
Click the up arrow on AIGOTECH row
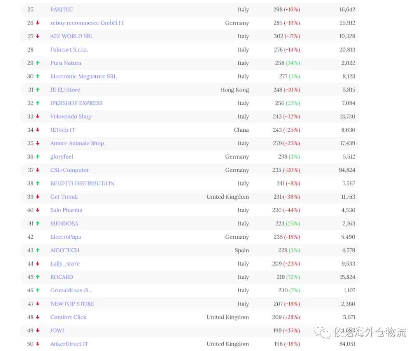[38, 251]
